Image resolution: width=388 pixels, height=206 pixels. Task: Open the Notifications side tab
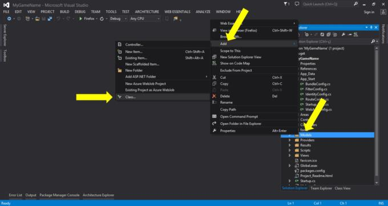click(x=383, y=34)
